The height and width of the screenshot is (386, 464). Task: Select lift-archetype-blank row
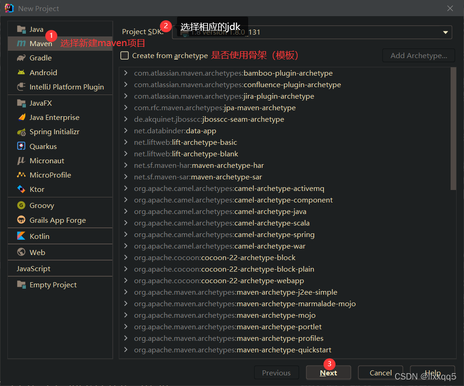[x=285, y=154]
